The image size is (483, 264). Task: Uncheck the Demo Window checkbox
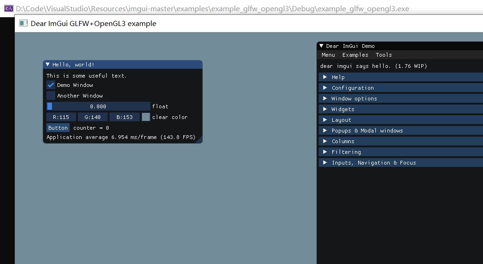[x=51, y=85]
